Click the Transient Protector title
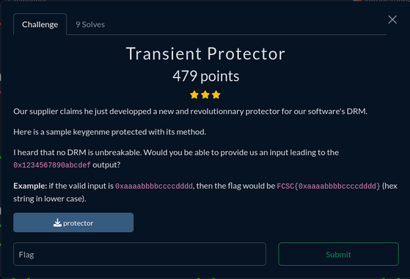Viewport: 410px width, 279px height. (x=205, y=54)
